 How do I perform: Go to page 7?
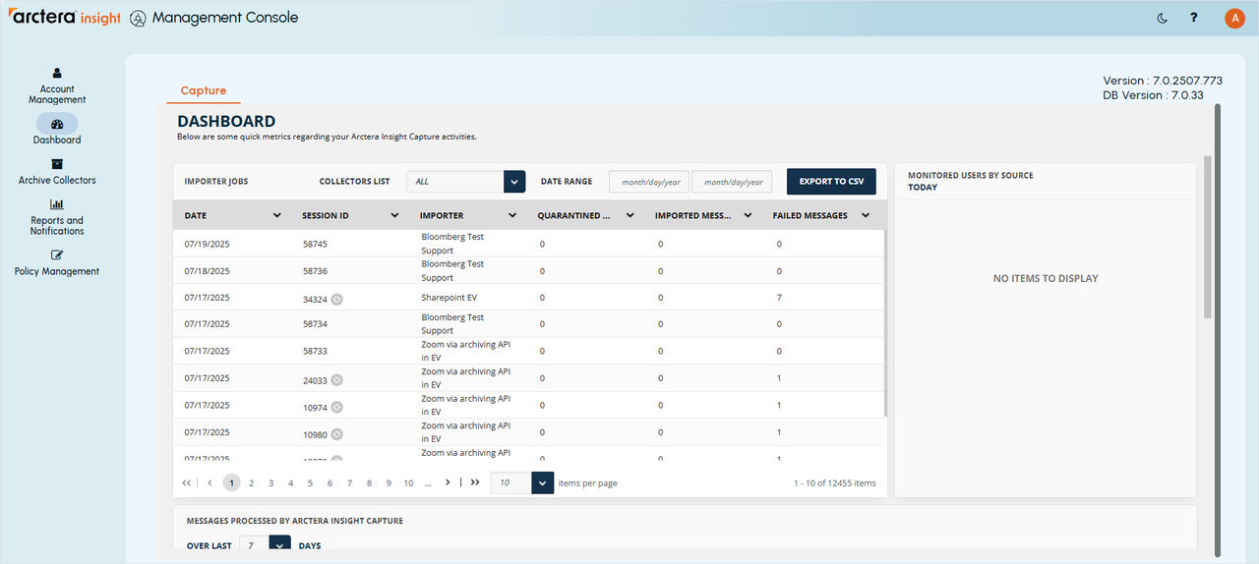click(x=349, y=482)
